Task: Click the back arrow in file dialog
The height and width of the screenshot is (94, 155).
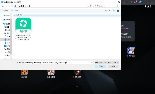Action: coord(3,6)
